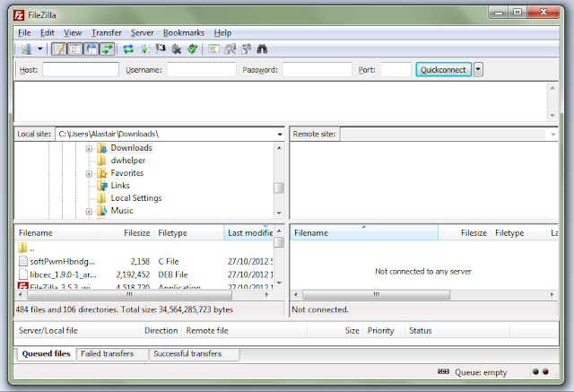Click the local tree vertical scrollbar thumb
The width and height of the screenshot is (574, 392).
279,187
